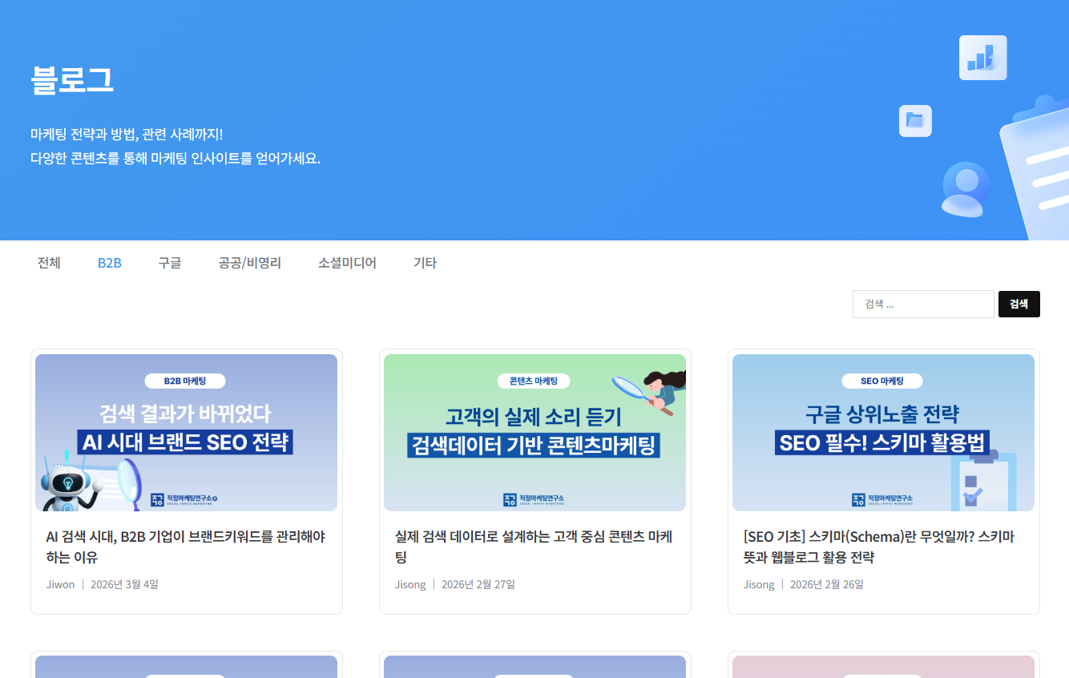The width and height of the screenshot is (1069, 678).
Task: Open the [SEO 기초] 스키마 article title
Action: coord(879,547)
